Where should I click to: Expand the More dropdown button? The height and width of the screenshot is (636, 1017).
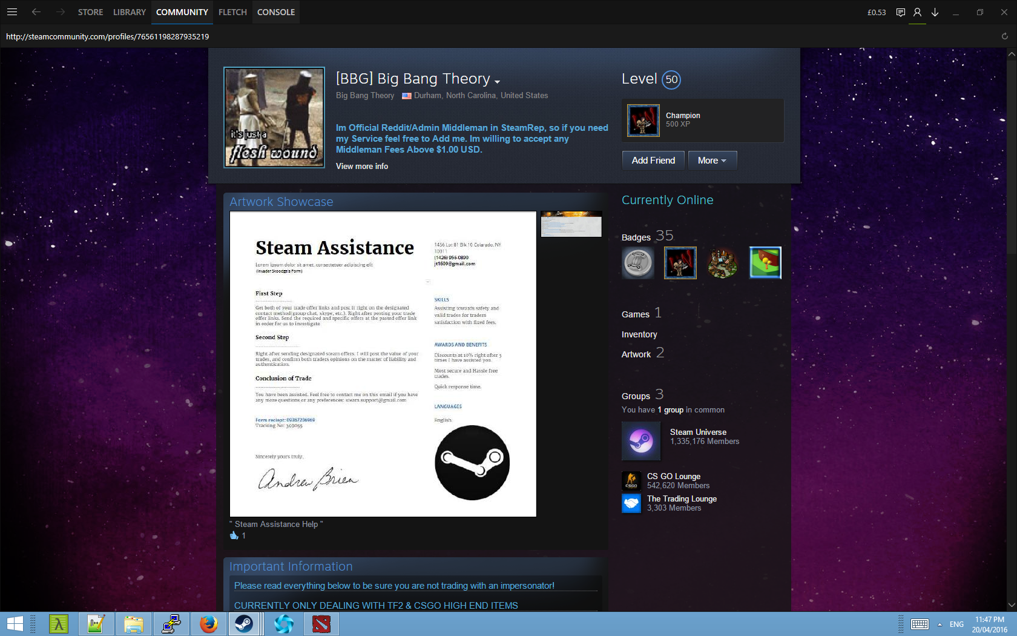[712, 161]
